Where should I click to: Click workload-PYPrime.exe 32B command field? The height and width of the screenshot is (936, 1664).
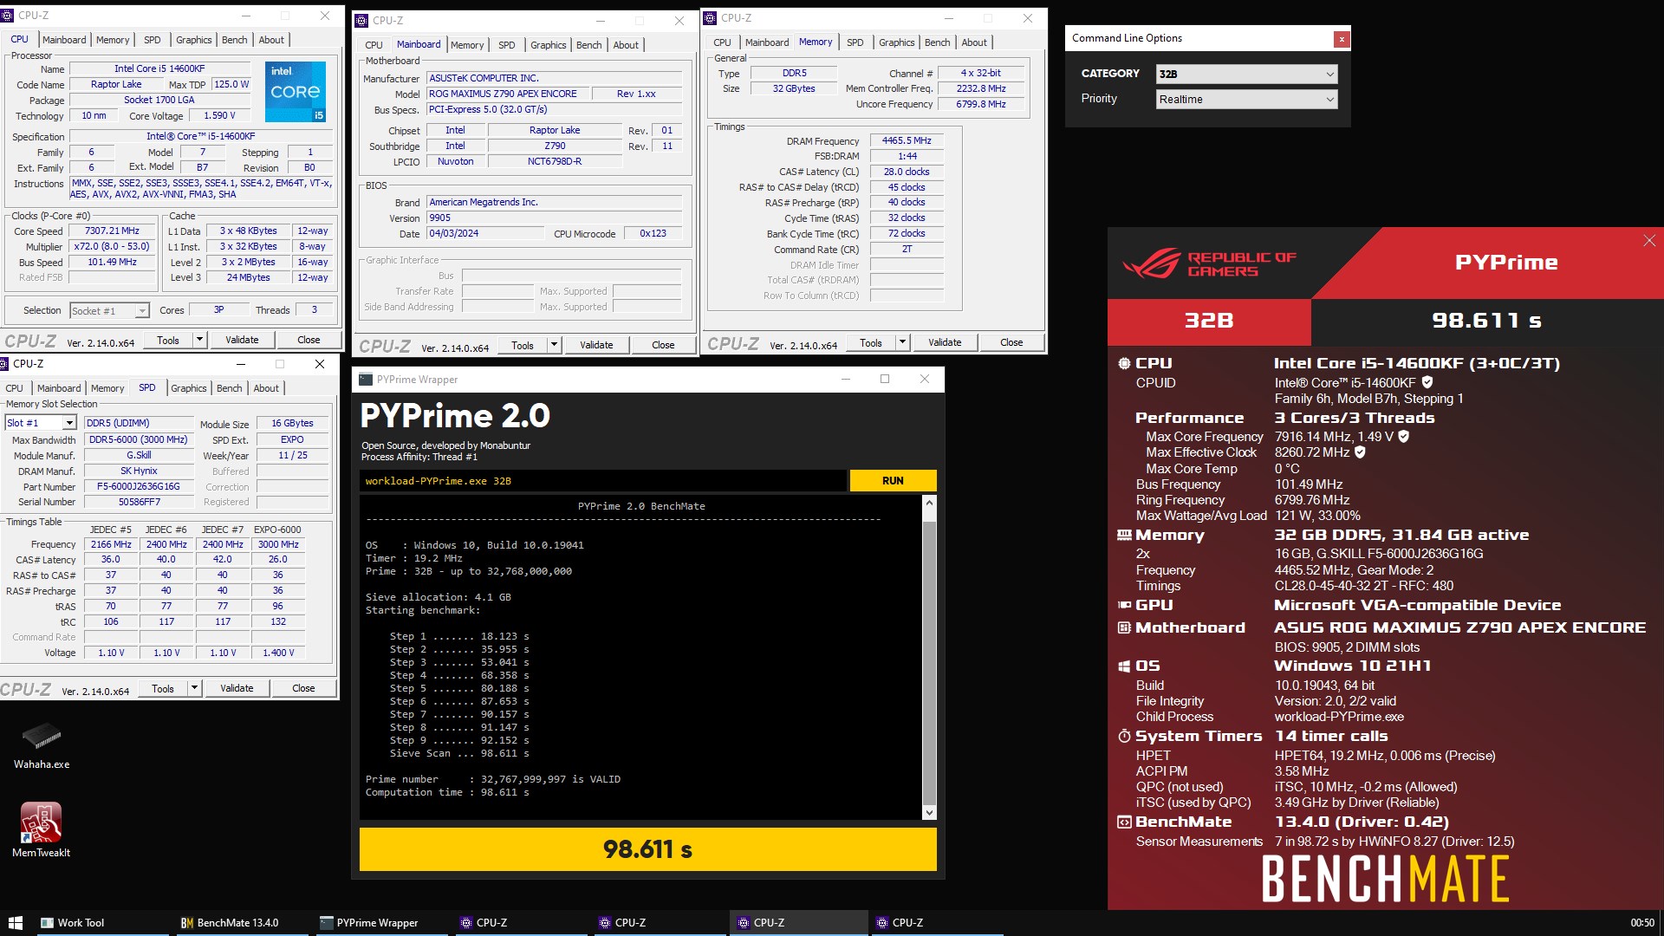(x=602, y=481)
